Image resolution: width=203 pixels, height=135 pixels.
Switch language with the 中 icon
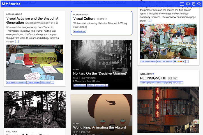coord(188,4)
